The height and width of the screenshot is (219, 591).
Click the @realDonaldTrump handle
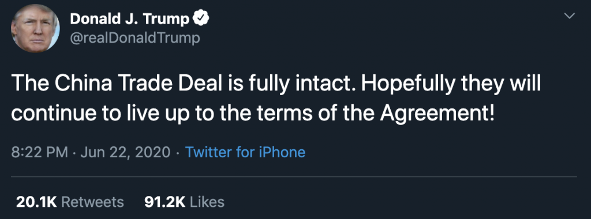(135, 38)
